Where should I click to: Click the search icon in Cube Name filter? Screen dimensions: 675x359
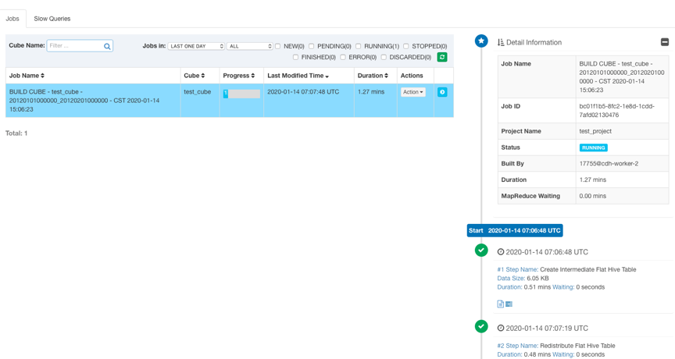[x=107, y=47]
